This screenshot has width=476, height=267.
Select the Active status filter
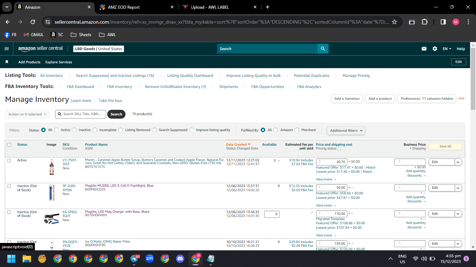point(56,130)
